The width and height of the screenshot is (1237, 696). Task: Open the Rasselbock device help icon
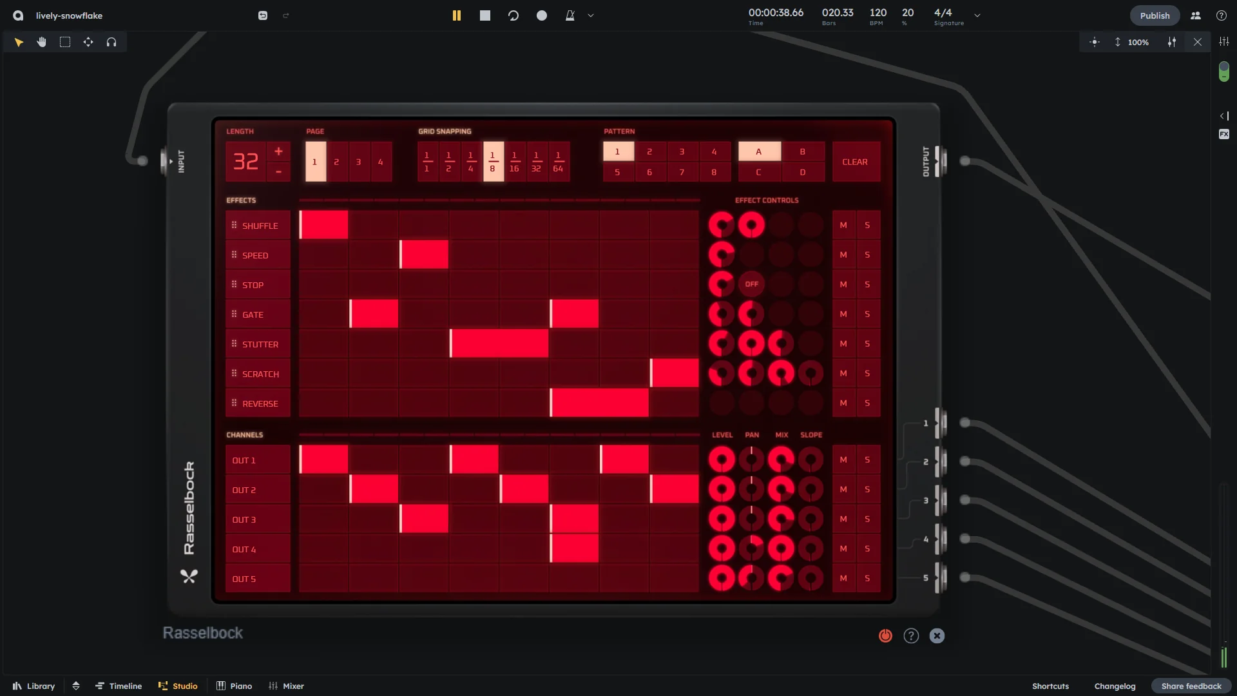click(911, 635)
